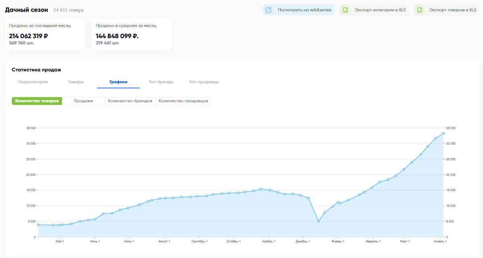Switch chart to Продажи
Screen dimensions: 483x258
[83, 101]
